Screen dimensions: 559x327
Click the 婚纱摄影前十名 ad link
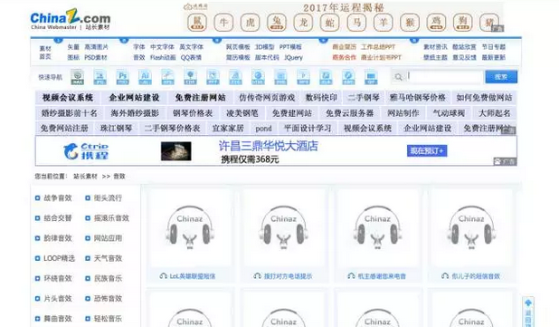click(x=69, y=113)
